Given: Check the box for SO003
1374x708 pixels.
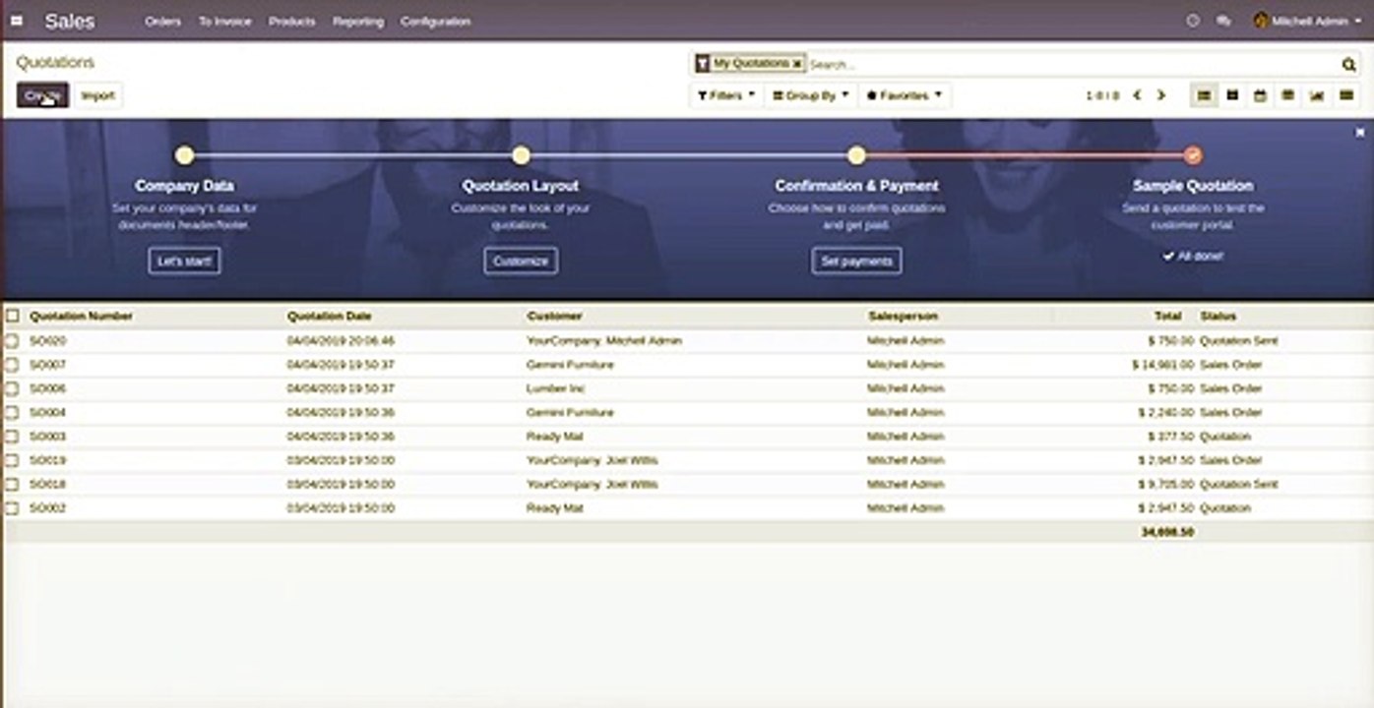Looking at the screenshot, I should (x=12, y=436).
